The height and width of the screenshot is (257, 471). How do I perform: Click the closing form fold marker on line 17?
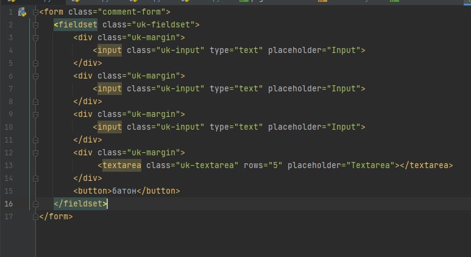coord(35,217)
